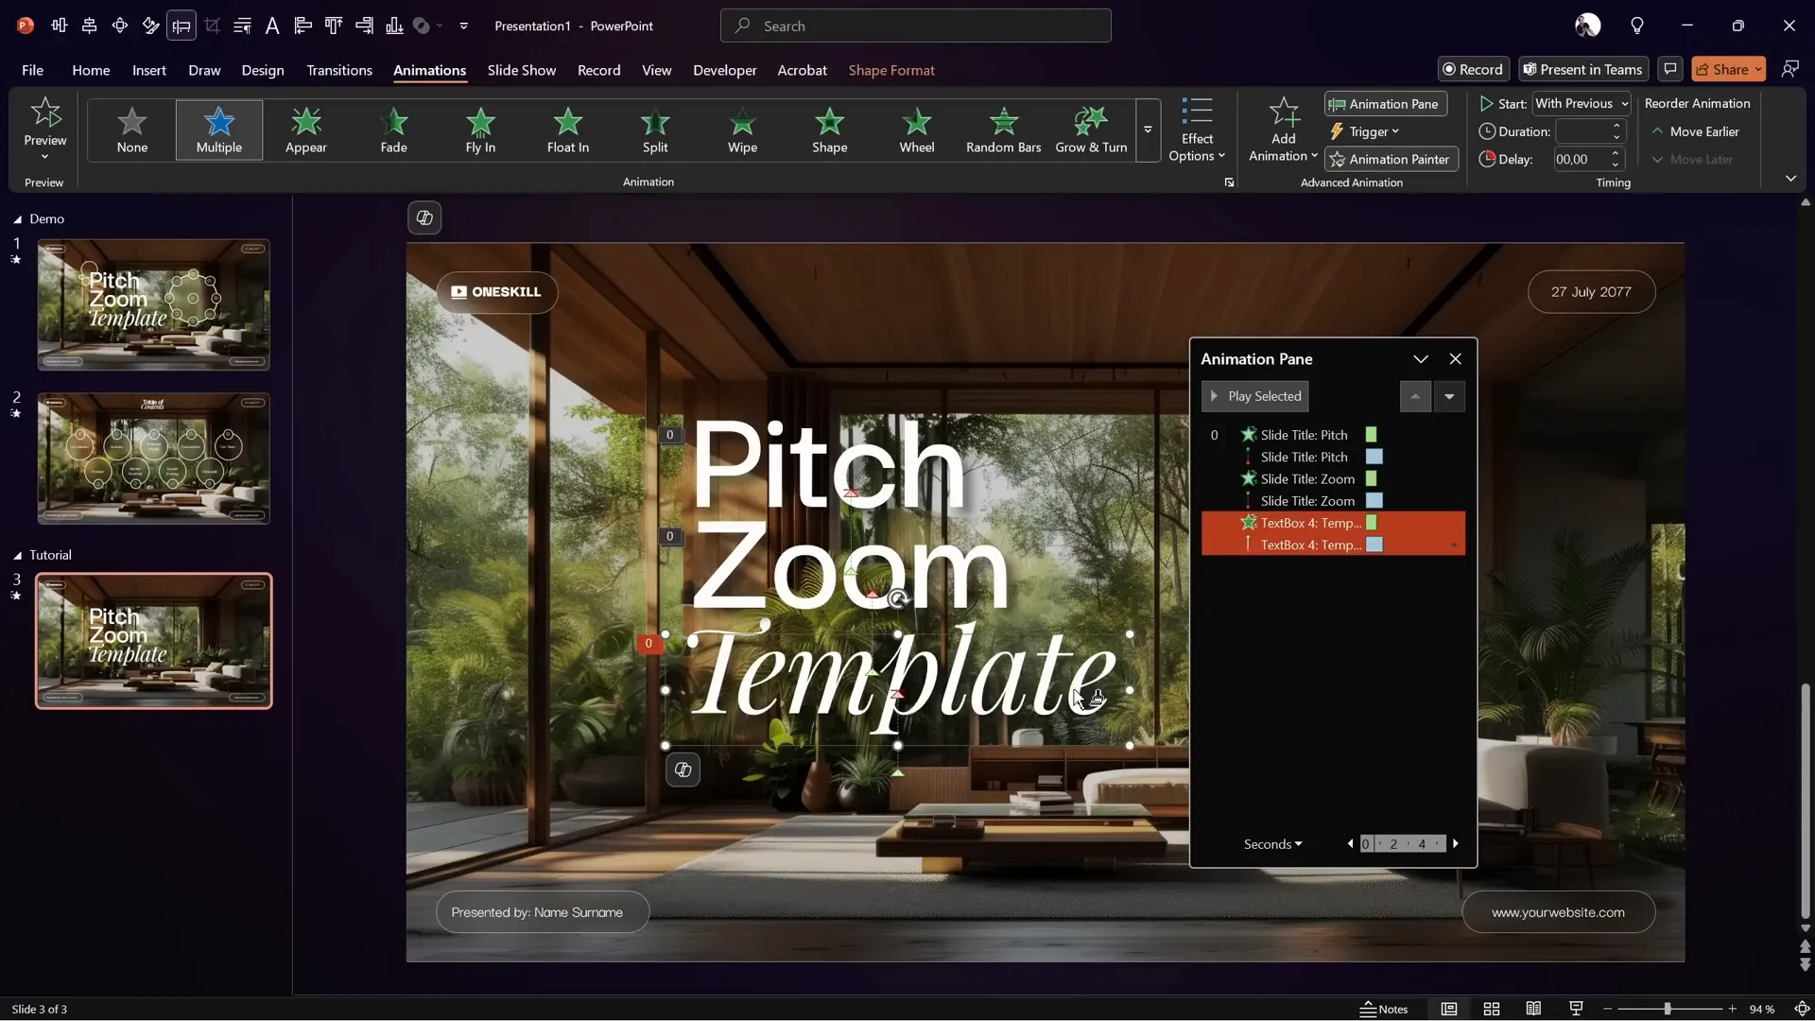Image resolution: width=1815 pixels, height=1021 pixels.
Task: Open the Seconds dropdown in Animation Pane
Action: [x=1271, y=843]
